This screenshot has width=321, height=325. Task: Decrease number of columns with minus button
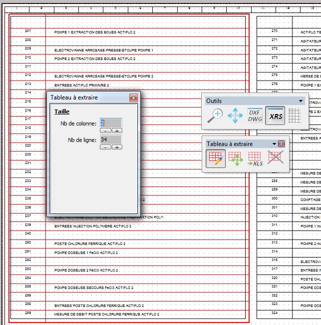[105, 130]
